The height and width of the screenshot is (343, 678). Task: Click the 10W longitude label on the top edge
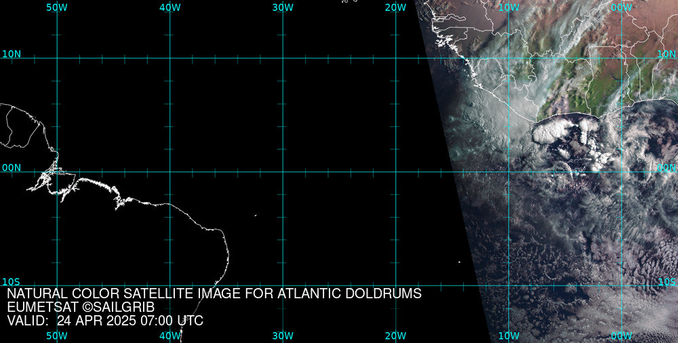[x=509, y=7]
